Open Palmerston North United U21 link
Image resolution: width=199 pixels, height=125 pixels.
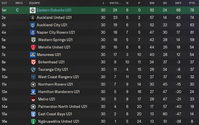tap(63, 106)
